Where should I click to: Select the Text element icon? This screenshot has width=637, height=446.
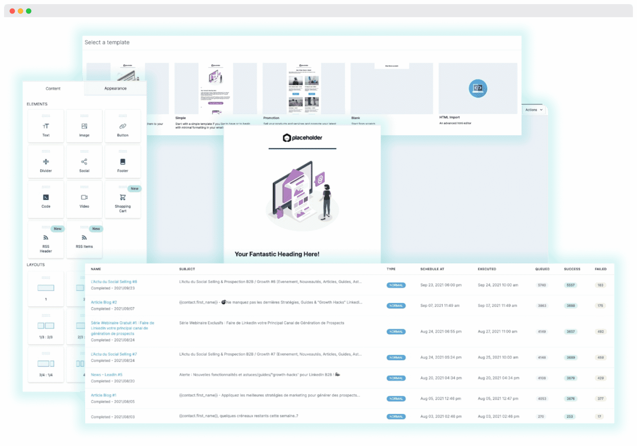[x=46, y=126]
